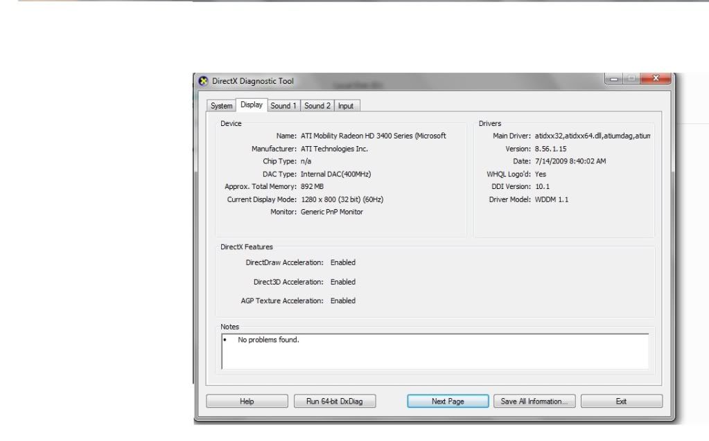Viewport: 709px width, 441px height.
Task: Click the 'DirectX Diagnostic Tool' window title
Action: [x=253, y=81]
